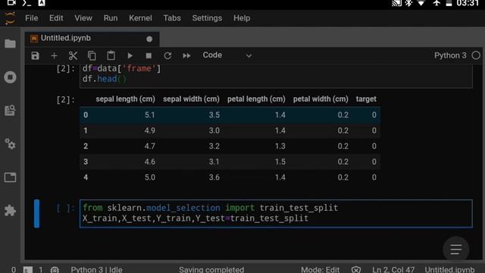Click the blue cell collapser bar
The height and width of the screenshot is (273, 485).
click(x=37, y=214)
